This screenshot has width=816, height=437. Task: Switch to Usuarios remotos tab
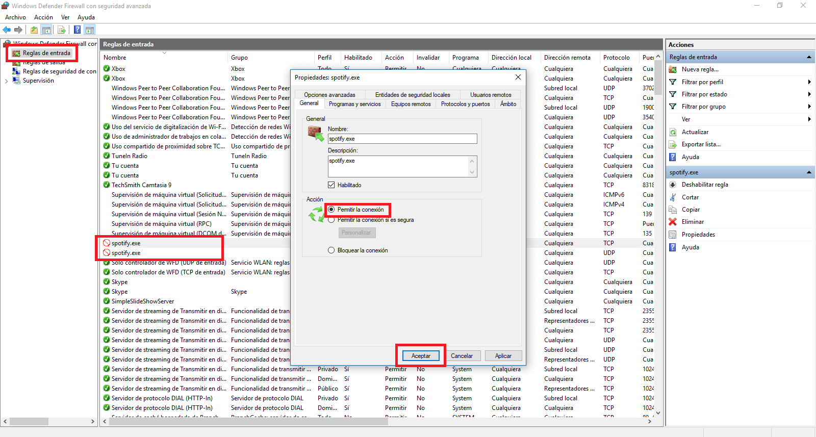[x=491, y=95]
